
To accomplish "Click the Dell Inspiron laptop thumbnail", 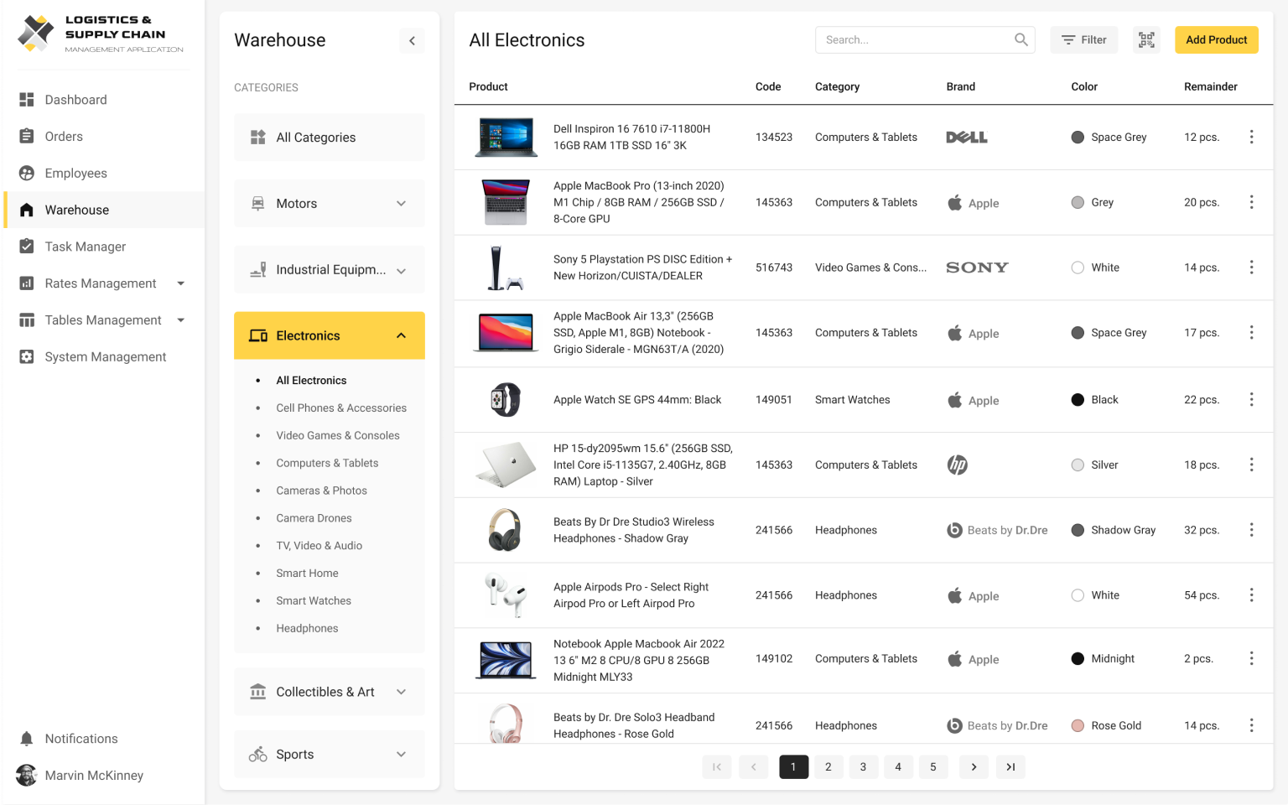I will pos(506,138).
